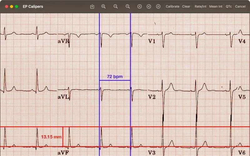Screen dimensions: 250x156
Task: Click the V5 lead label
Action: click(x=242, y=97)
